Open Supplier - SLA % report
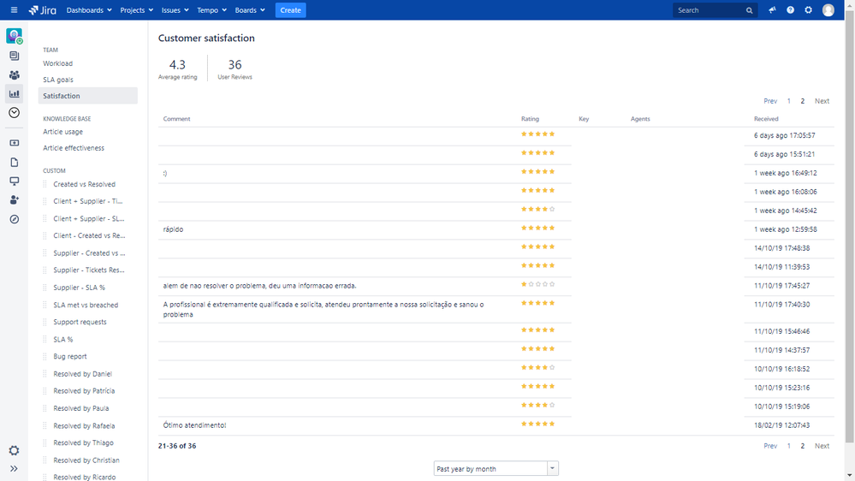 pyautogui.click(x=79, y=288)
